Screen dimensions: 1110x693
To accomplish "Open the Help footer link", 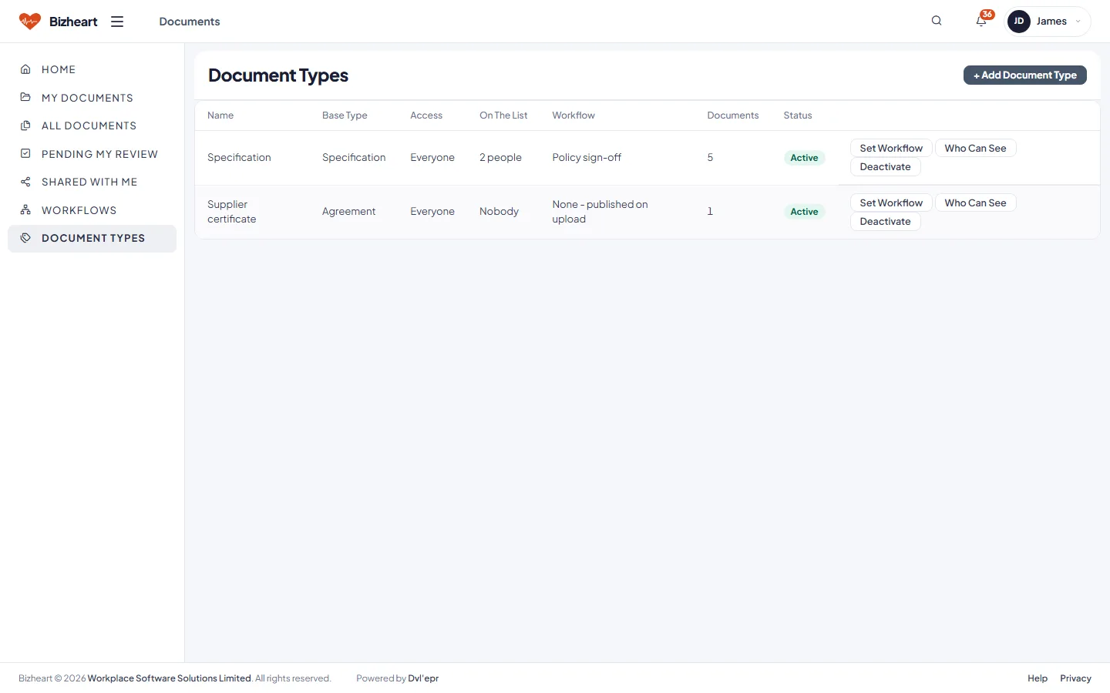I will coord(1038,678).
